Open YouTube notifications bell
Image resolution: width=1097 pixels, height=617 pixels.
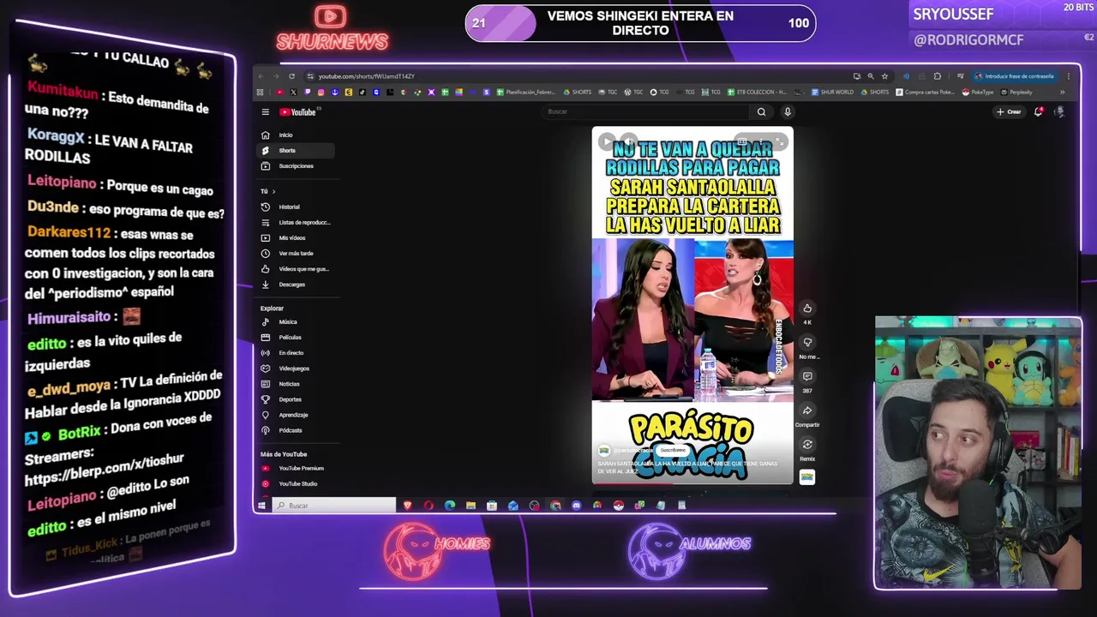pyautogui.click(x=1039, y=111)
